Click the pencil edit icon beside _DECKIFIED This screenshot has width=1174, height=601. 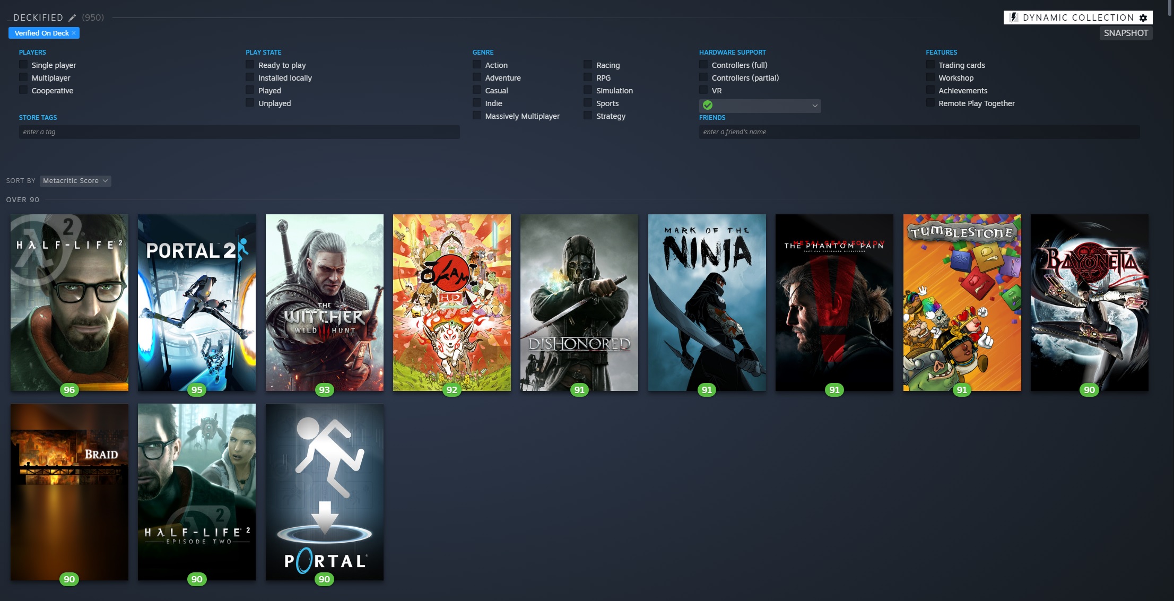click(72, 18)
